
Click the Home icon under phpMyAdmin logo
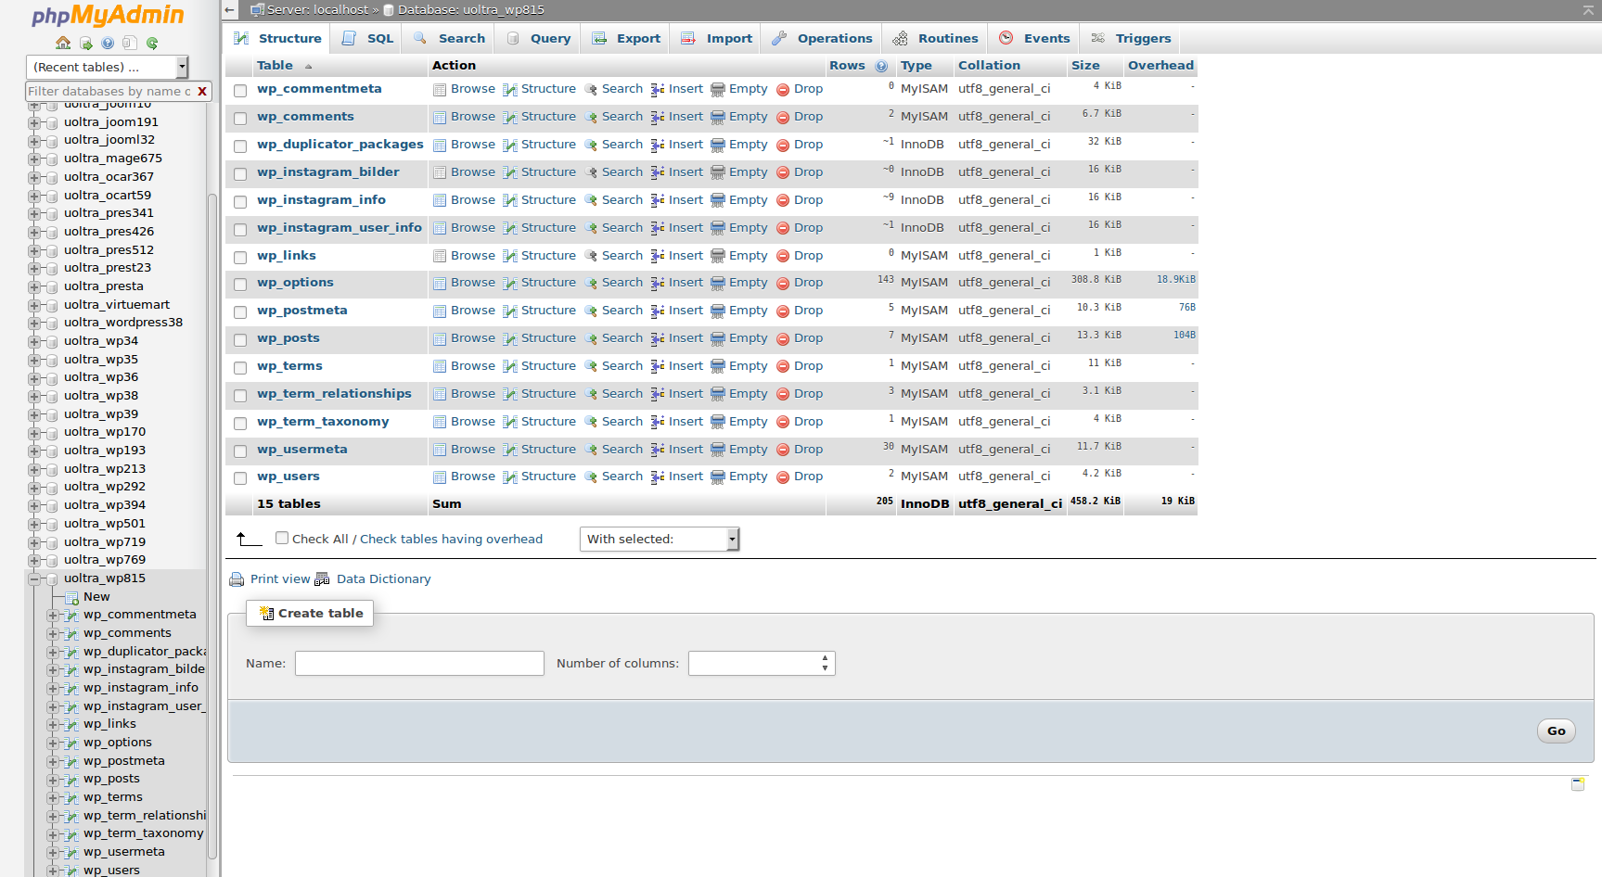click(x=63, y=43)
